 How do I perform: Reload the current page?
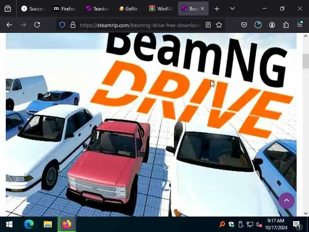37,25
